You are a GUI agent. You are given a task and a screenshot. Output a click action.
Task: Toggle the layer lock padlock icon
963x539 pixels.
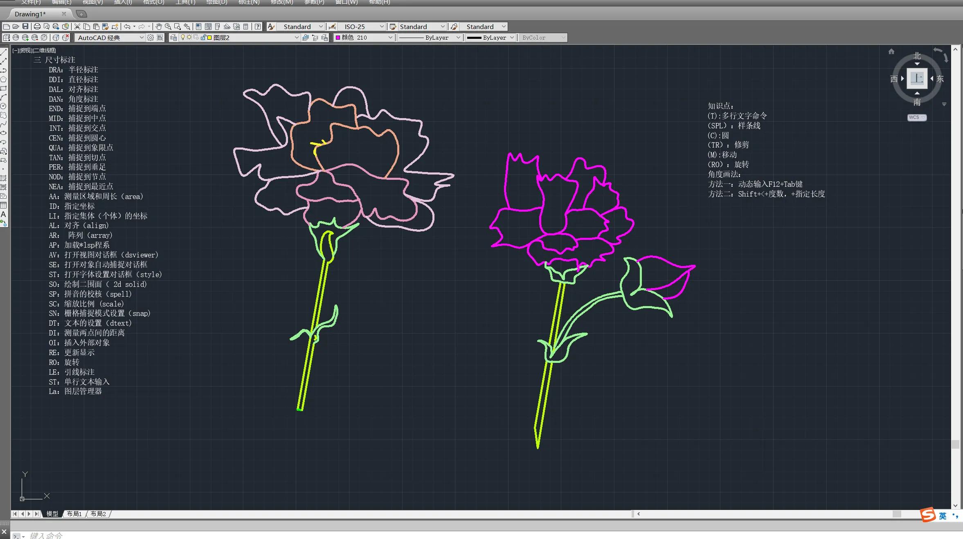(x=203, y=38)
